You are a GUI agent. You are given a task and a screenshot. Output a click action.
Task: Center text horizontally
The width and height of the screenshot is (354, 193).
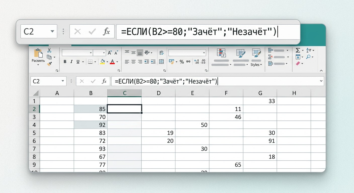click(x=134, y=62)
